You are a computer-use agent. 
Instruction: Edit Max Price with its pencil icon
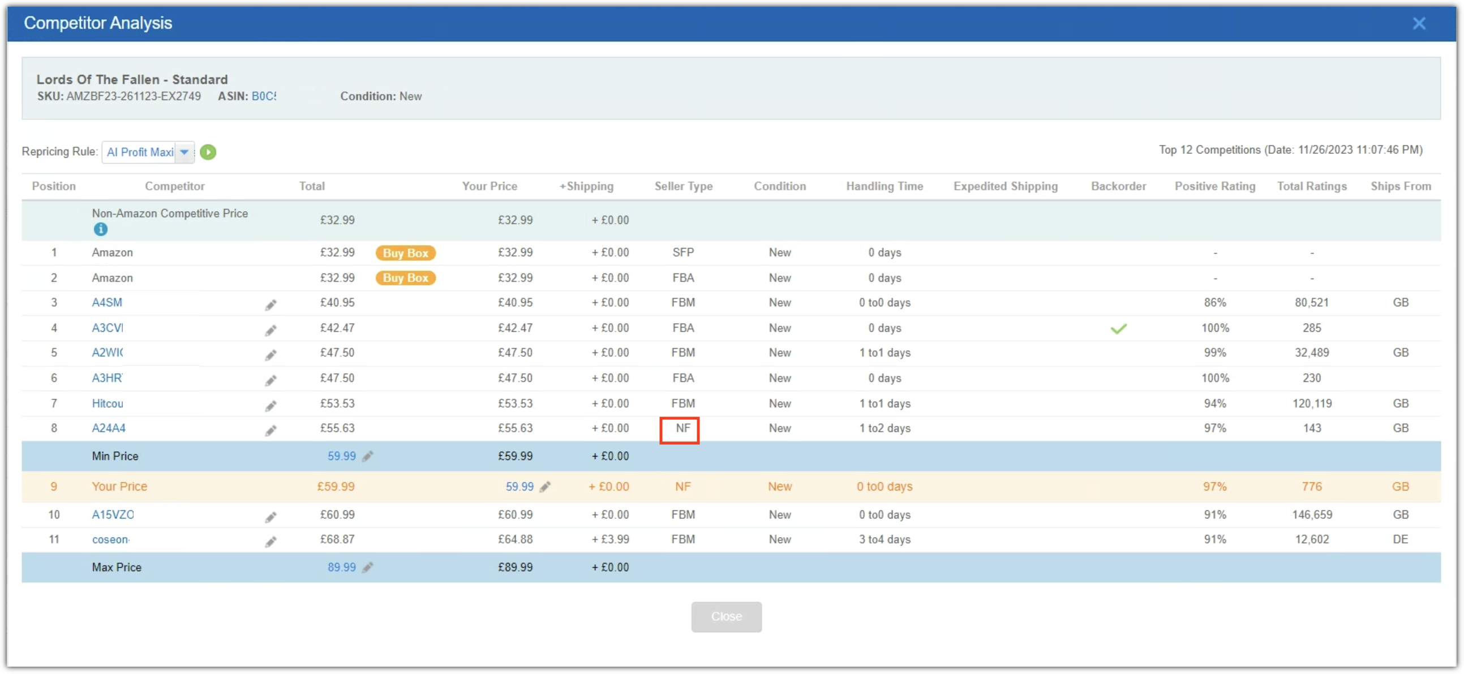pos(368,567)
